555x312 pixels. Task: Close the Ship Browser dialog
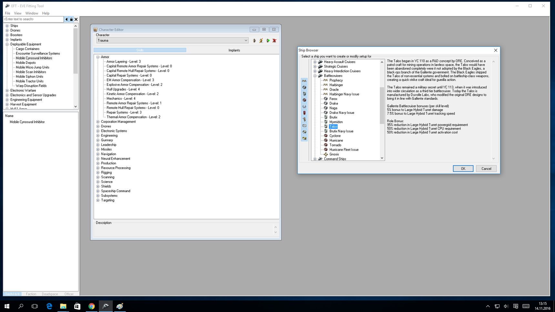(496, 50)
